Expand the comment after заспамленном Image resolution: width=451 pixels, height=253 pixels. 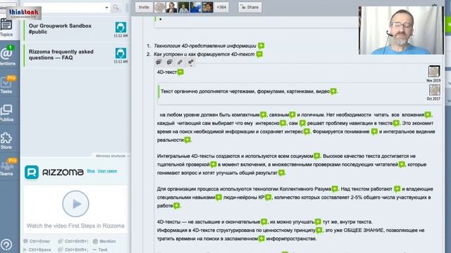click(x=261, y=239)
